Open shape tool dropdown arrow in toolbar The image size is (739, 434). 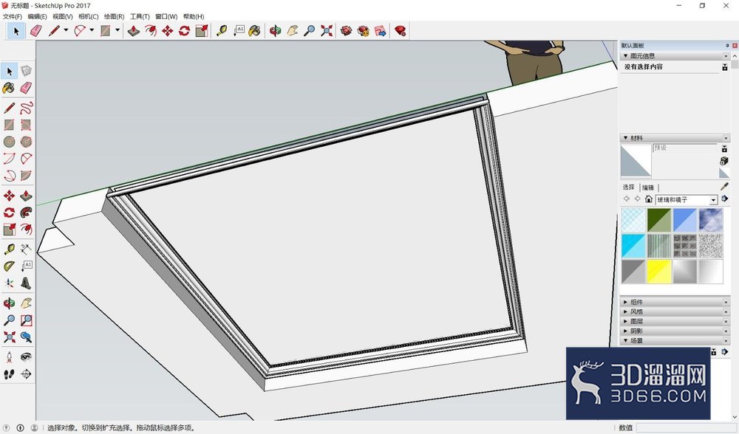click(118, 30)
